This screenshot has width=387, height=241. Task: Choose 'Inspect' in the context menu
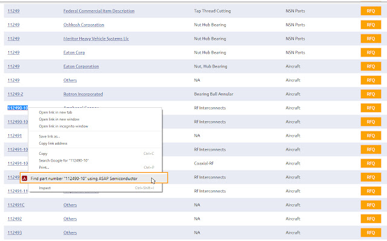click(45, 188)
